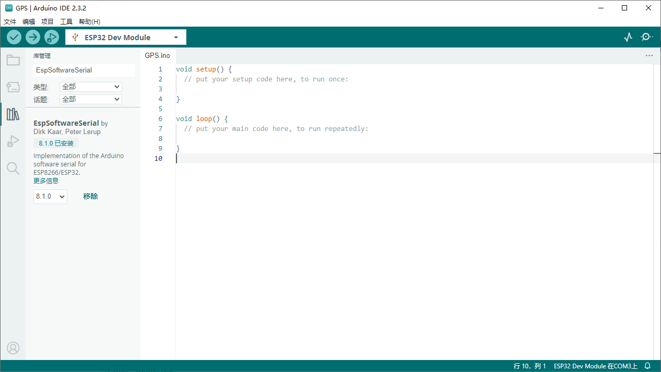Open the editor tab overflow menu
This screenshot has width=661, height=372.
(649, 55)
